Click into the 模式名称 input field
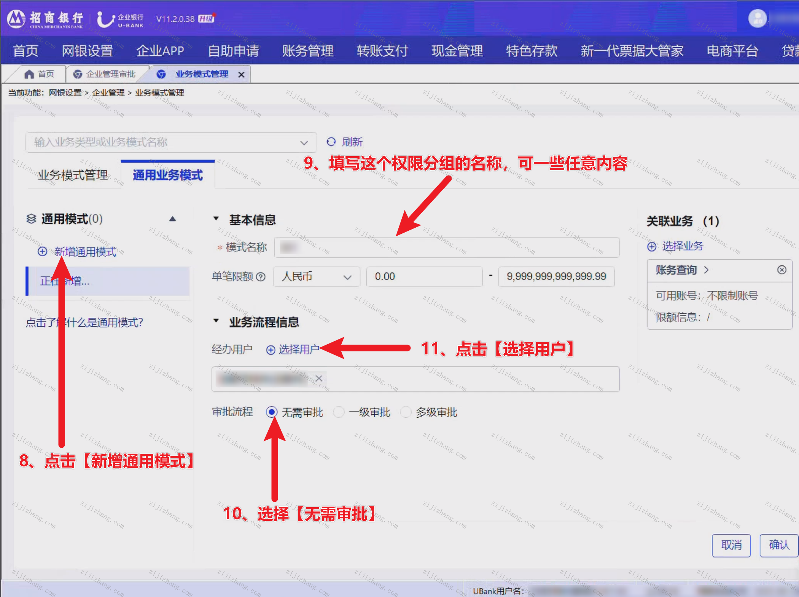799x597 pixels. 447,247
